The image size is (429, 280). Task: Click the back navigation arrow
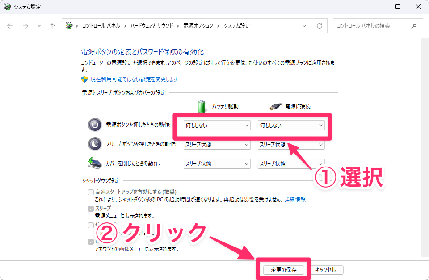[x=10, y=26]
